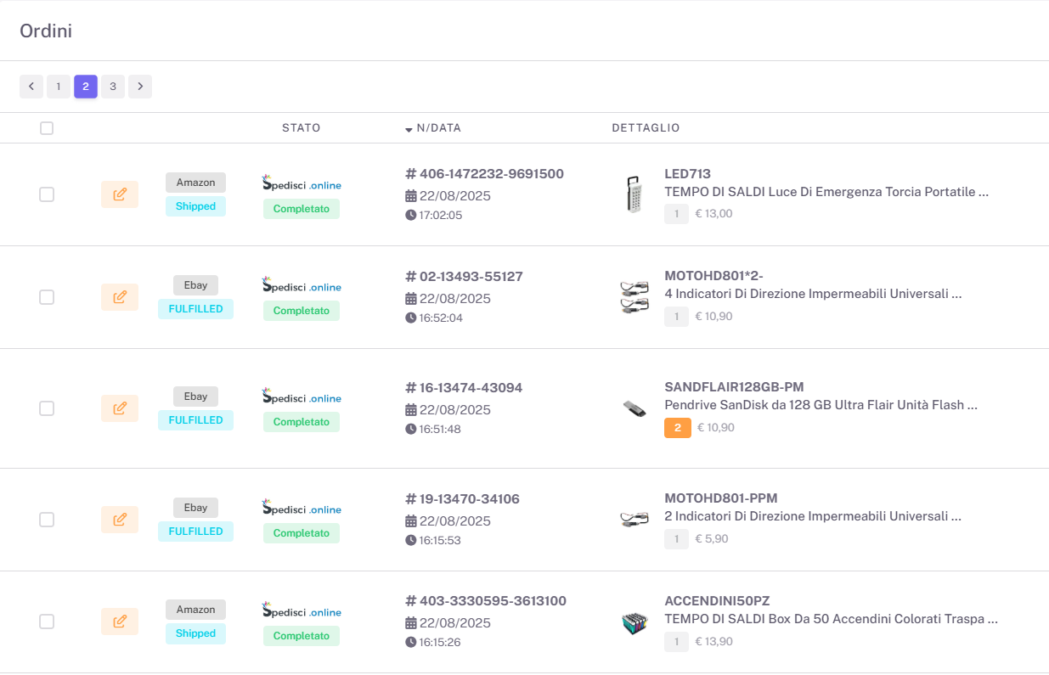Edit the order 16-13474-43094 via pencil icon

click(x=120, y=408)
